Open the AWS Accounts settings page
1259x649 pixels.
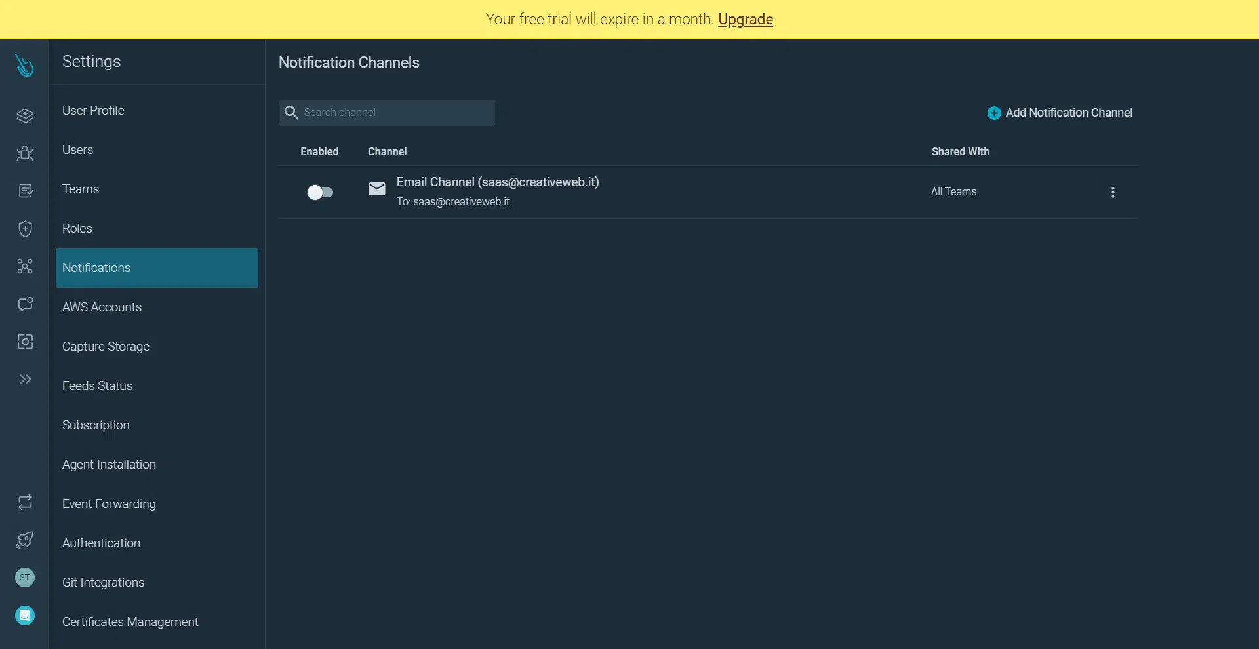click(102, 307)
